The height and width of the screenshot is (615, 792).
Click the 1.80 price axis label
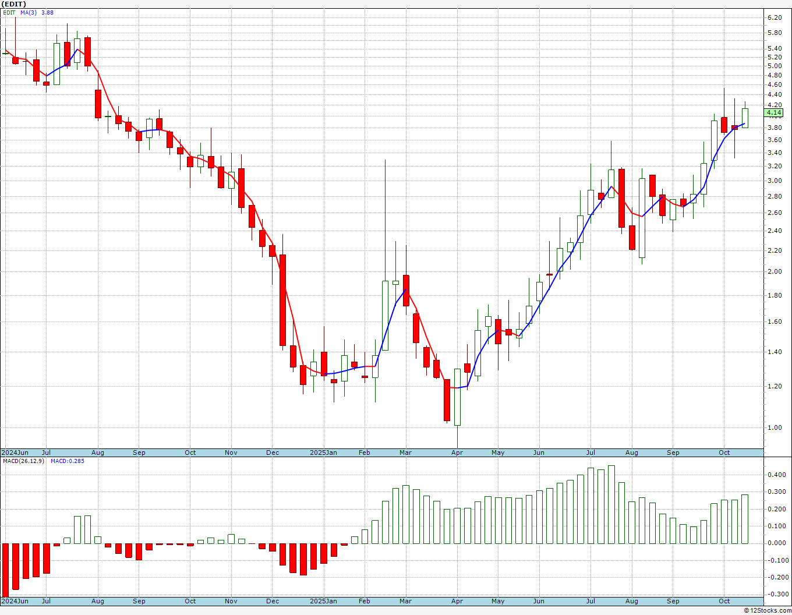click(x=774, y=295)
